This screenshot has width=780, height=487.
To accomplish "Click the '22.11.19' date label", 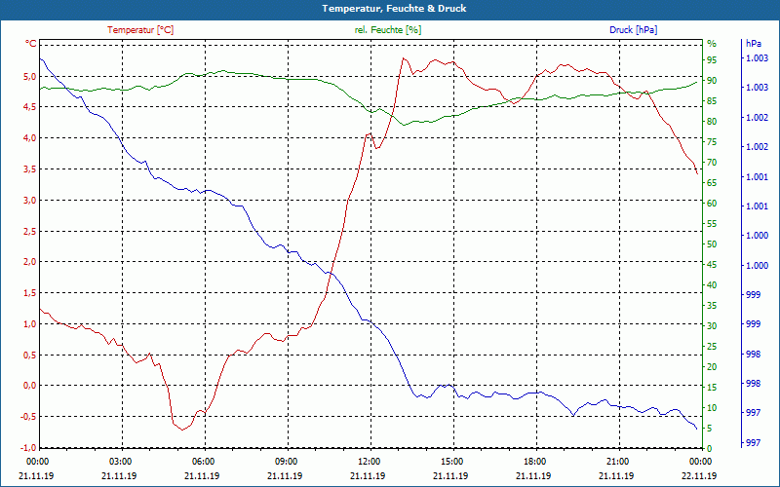I will point(699,476).
